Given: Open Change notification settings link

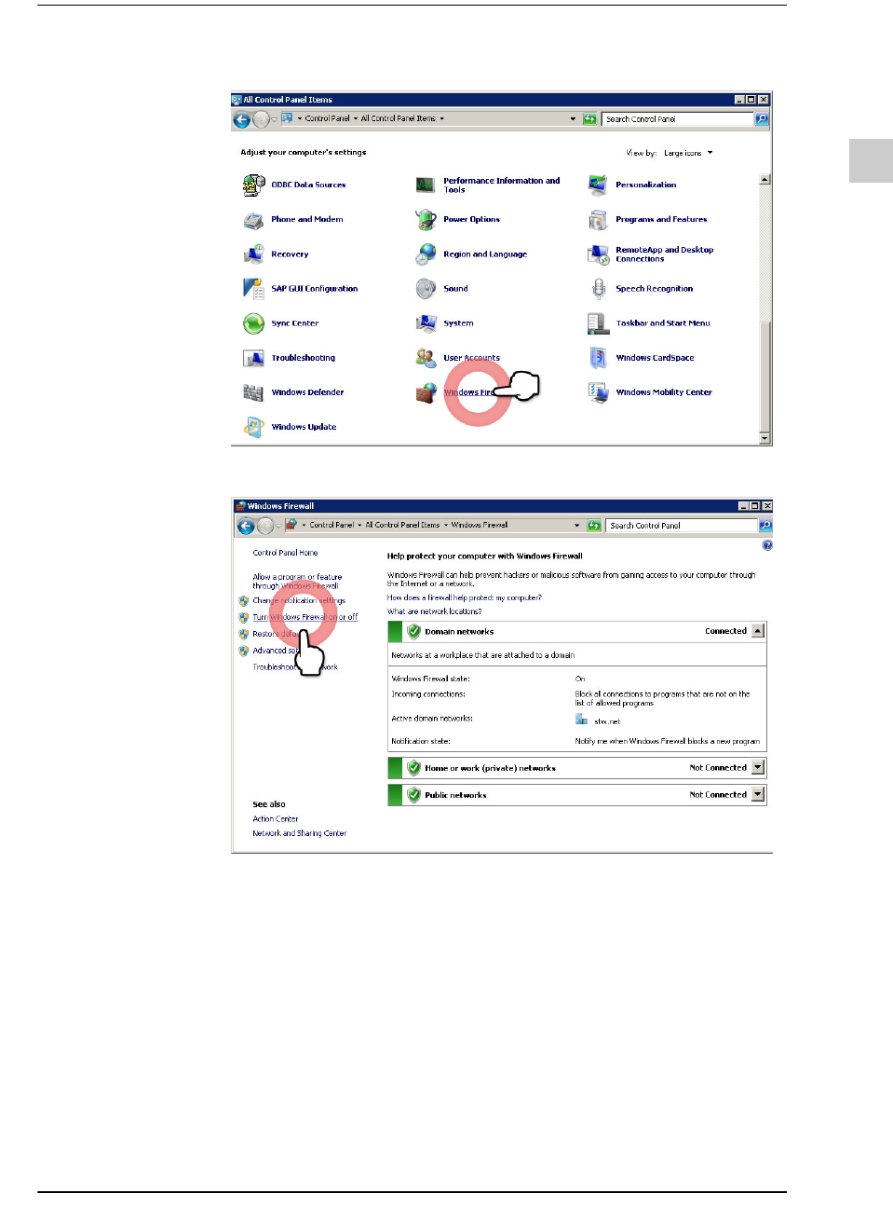Looking at the screenshot, I should [299, 601].
